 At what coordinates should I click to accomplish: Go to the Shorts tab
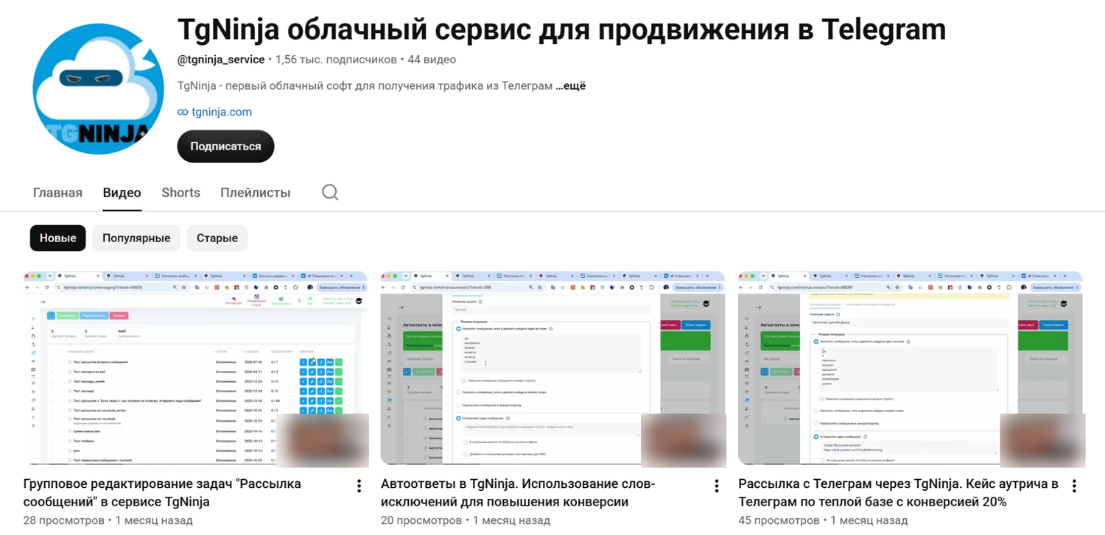[x=180, y=193]
